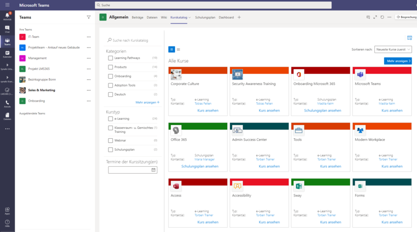Click the Besprechung meet button
The image size is (417, 232).
406,17
